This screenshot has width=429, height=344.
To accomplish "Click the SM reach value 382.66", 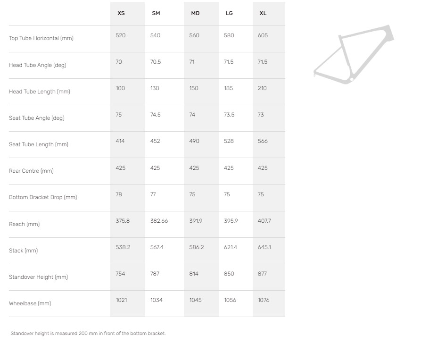I will click(159, 221).
